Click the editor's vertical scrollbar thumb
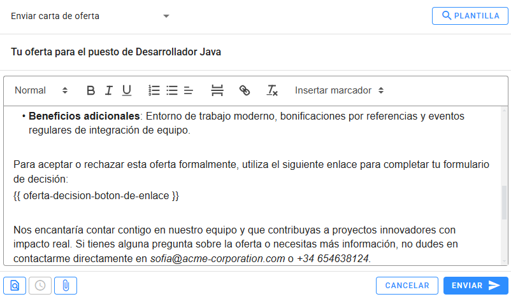This screenshot has width=511, height=299. pyautogui.click(x=504, y=202)
